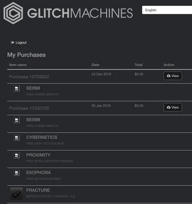Click file icon for SEISM under Purchase 12782932
This screenshot has height=204, width=192.
[17, 88]
